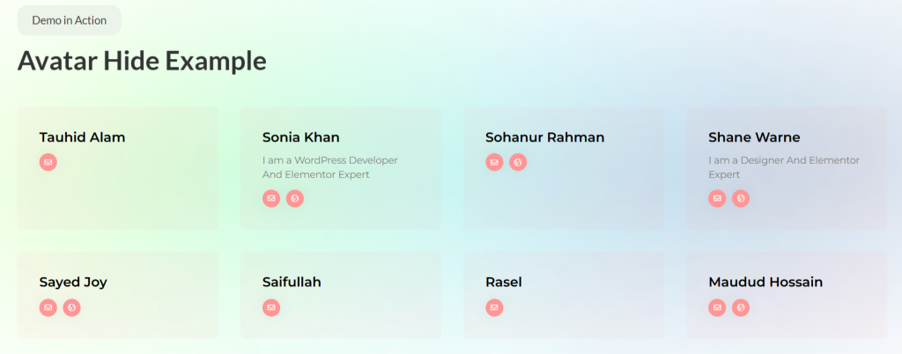
Task: Click the Tauhid Alam name
Action: (x=83, y=137)
